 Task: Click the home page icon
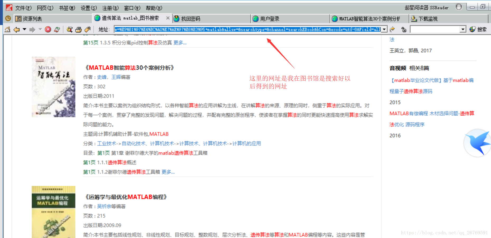point(8,30)
